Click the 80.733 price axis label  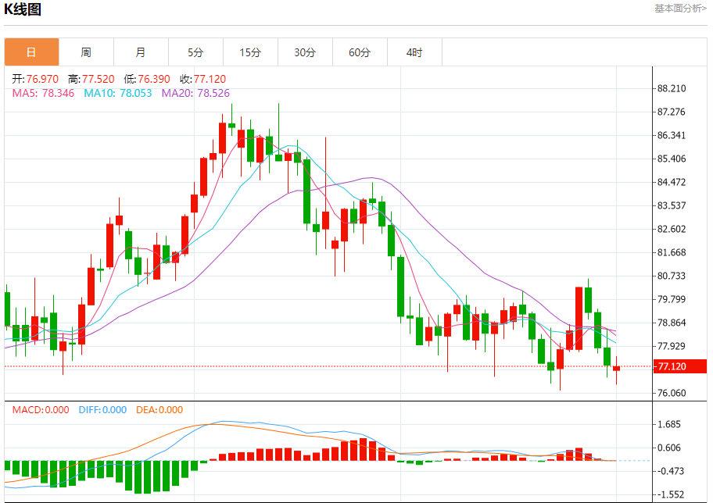pyautogui.click(x=672, y=276)
